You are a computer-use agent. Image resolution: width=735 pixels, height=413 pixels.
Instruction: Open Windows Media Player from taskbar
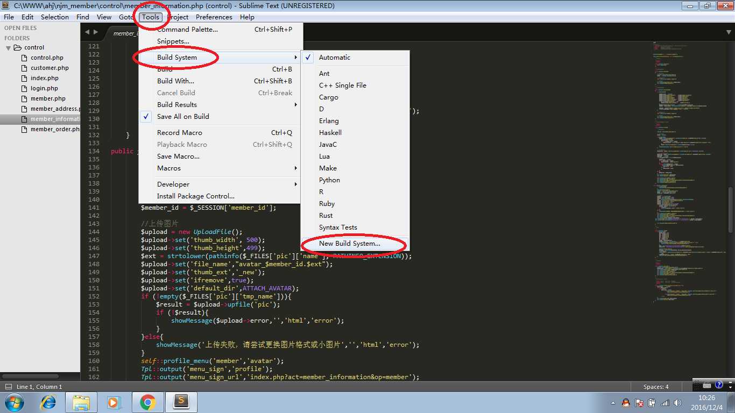(x=114, y=402)
